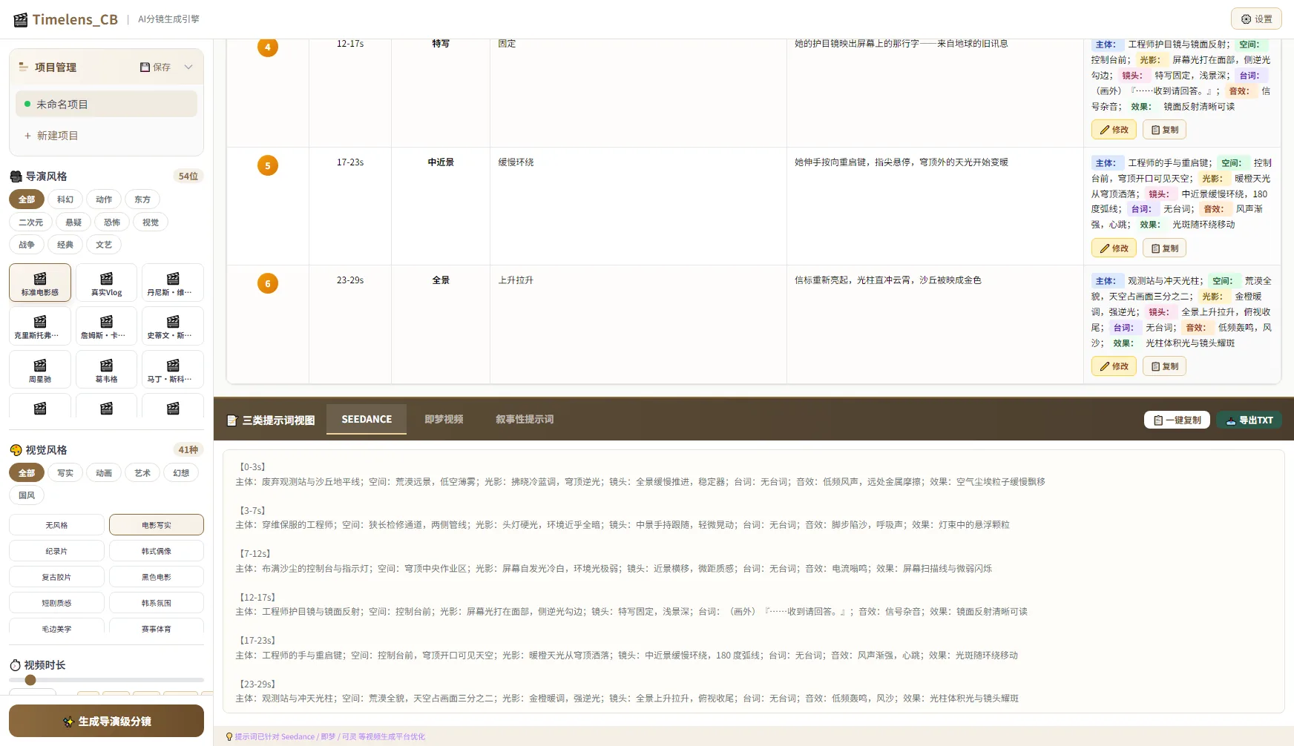Screen dimensions: 1294x746
Task: Click 一键复制 copy-all button
Action: coord(1177,420)
